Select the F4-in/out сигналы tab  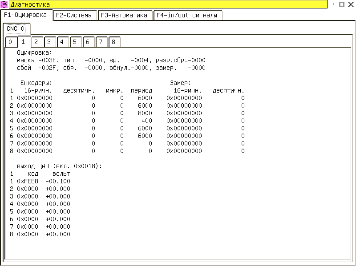coord(187,15)
